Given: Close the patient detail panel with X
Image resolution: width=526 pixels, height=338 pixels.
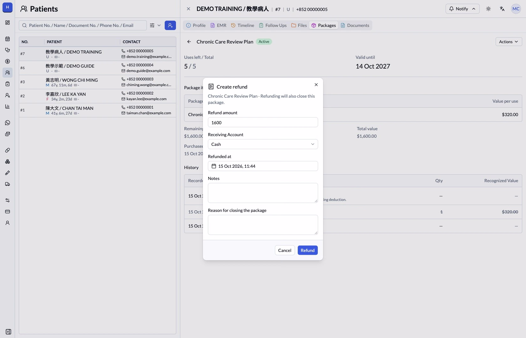Looking at the screenshot, I should pyautogui.click(x=188, y=9).
